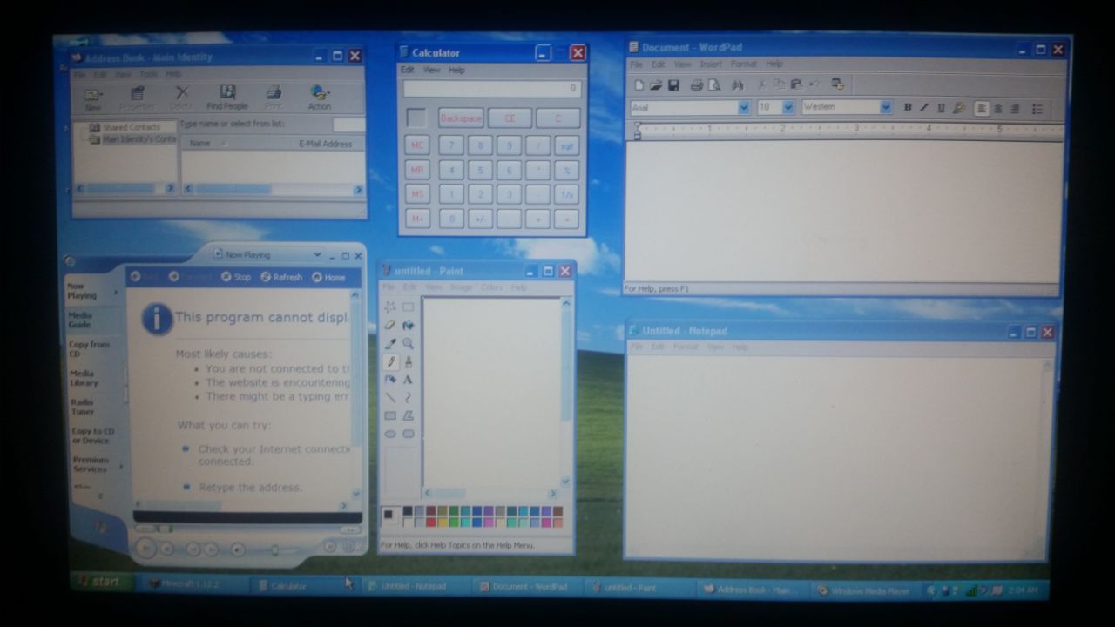This screenshot has width=1115, height=627.
Task: Select Shared Contacts in Address Book tree
Action: pyautogui.click(x=125, y=127)
